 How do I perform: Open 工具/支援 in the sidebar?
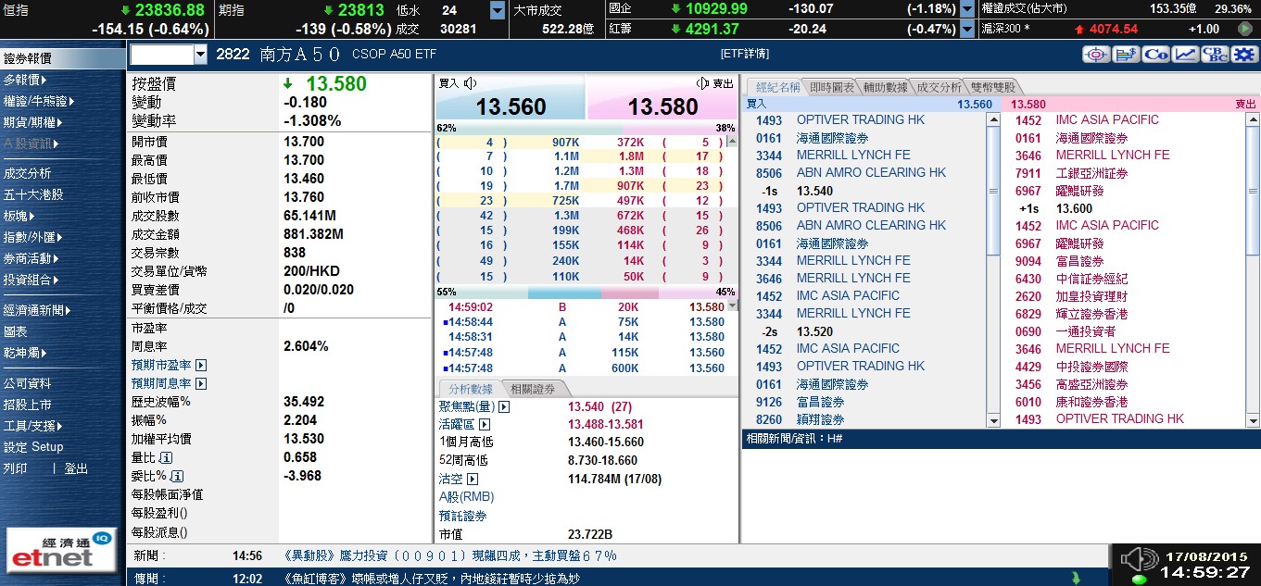click(32, 426)
